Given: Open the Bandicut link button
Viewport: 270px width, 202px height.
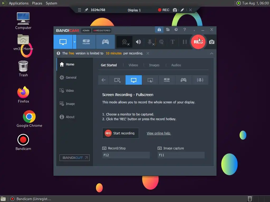Looking at the screenshot, I should [75, 158].
